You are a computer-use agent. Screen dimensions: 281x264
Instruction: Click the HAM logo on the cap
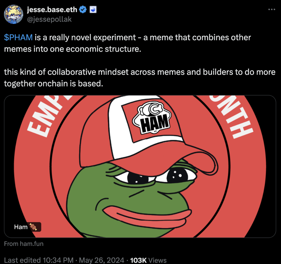click(152, 118)
